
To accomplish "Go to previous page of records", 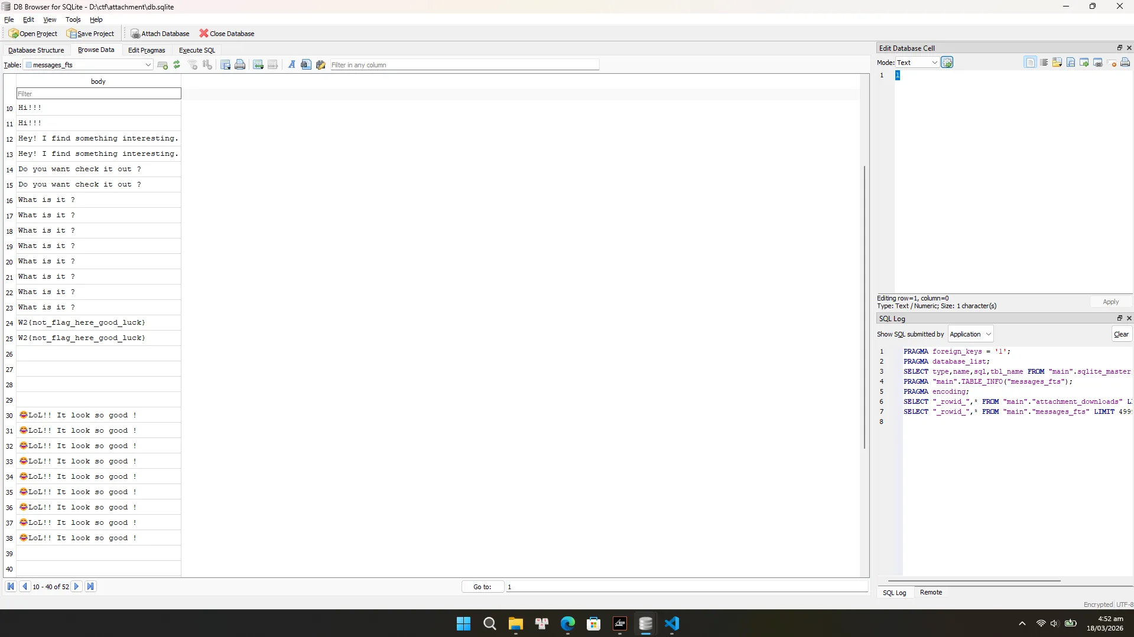I will tap(25, 587).
